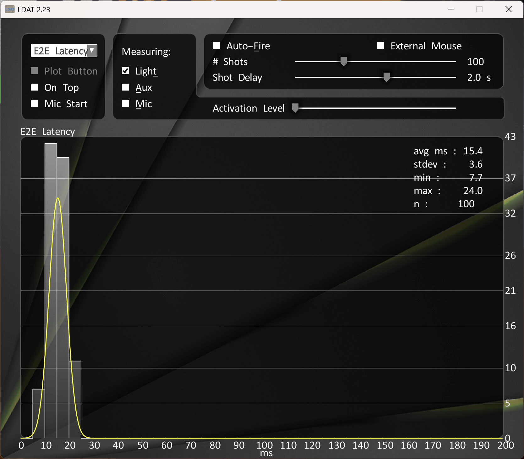Viewport: 524px width, 459px height.
Task: Click the short histogram bar between 5 and 10 ms
Action: pos(39,413)
